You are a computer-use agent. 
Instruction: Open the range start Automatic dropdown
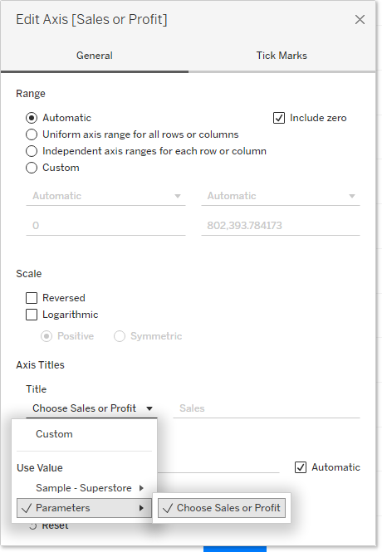[x=105, y=196]
